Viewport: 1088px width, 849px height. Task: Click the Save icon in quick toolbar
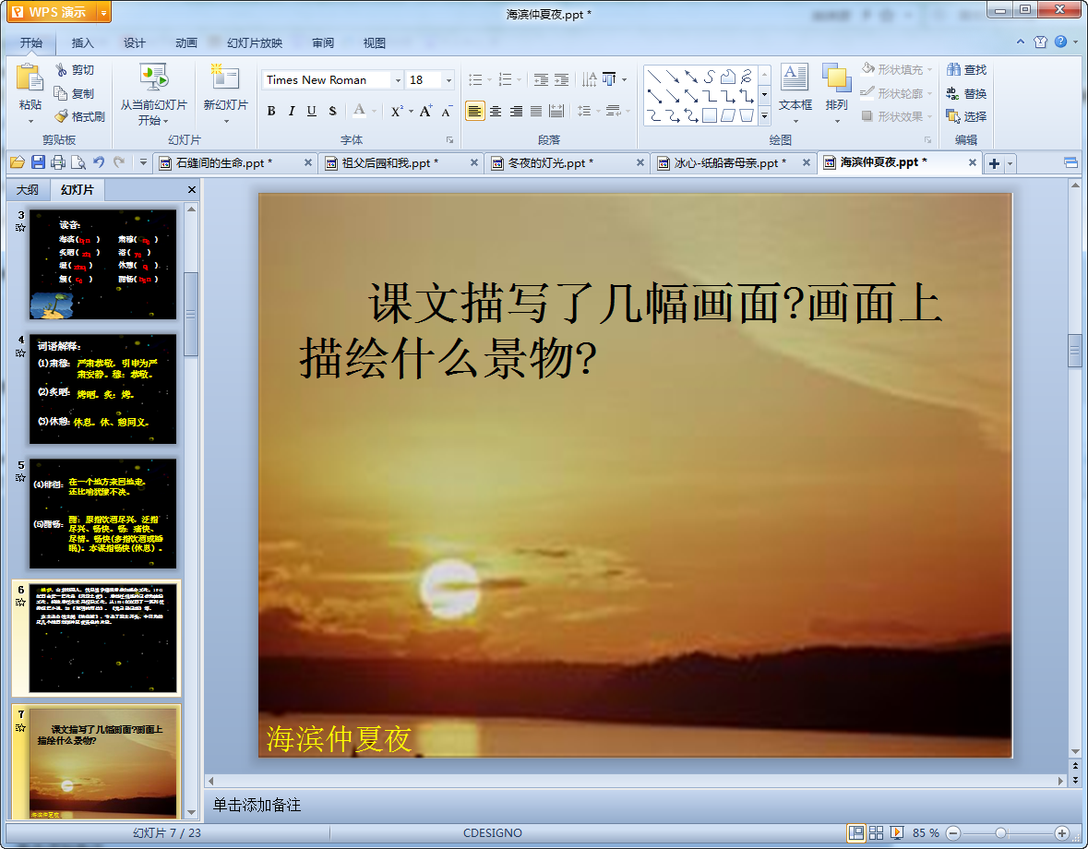point(38,162)
